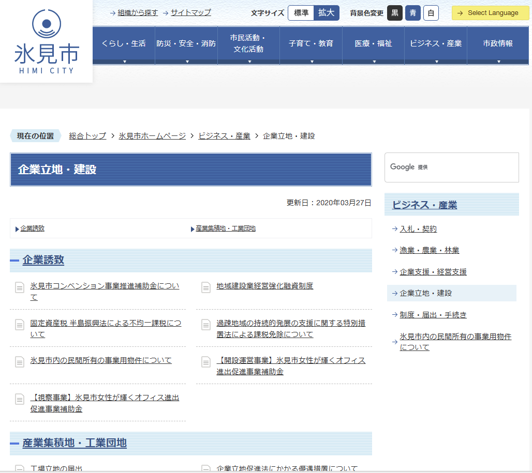Image resolution: width=532 pixels, height=473 pixels.
Task: Expand くらし・生活 menu
Action: pyautogui.click(x=124, y=45)
